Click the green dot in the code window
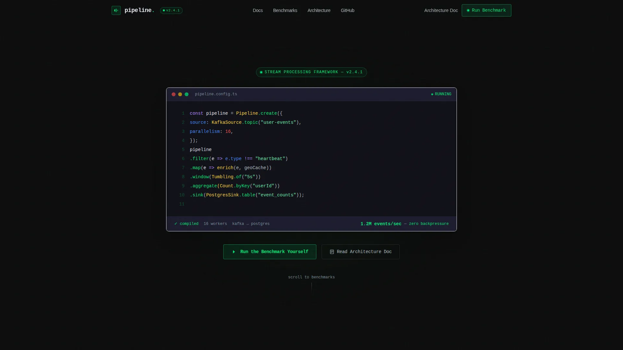This screenshot has height=350, width=623. (x=187, y=94)
